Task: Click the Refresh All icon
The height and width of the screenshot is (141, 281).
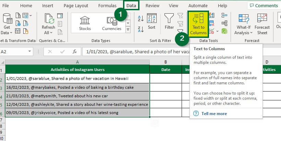Action: click(48, 24)
